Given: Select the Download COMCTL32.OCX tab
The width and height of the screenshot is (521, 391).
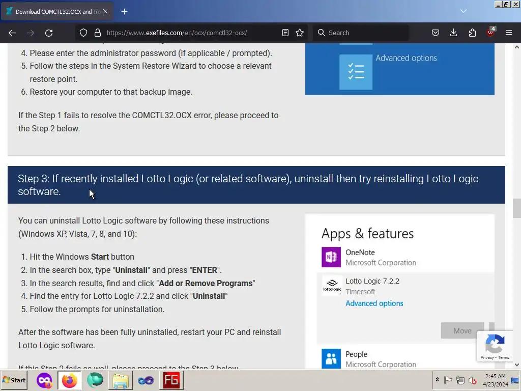Looking at the screenshot, I should click(x=57, y=12).
